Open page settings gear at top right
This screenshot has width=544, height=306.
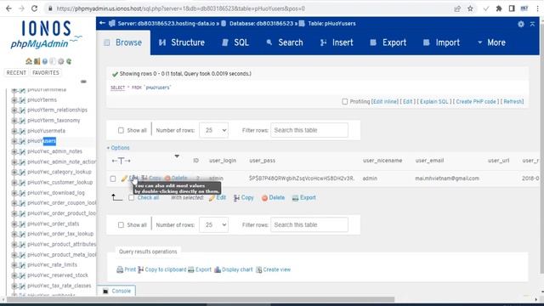tap(521, 24)
